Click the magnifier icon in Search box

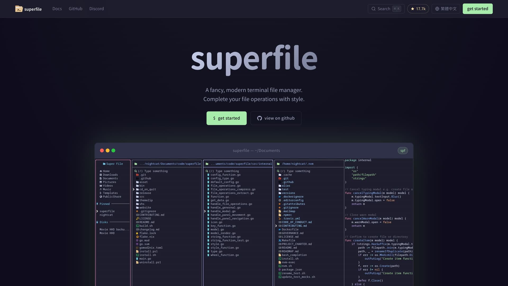pos(373,9)
